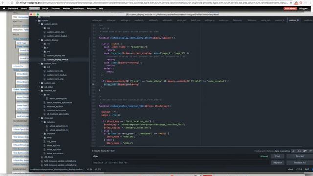The image size is (313, 176).
Task: Toggle only-in-selection search option
Action: click(305, 151)
